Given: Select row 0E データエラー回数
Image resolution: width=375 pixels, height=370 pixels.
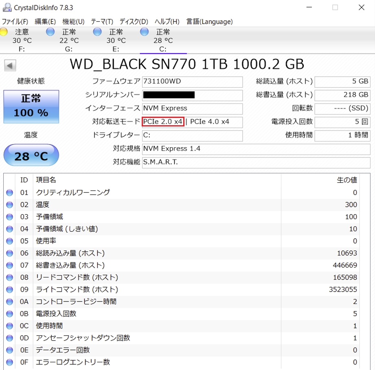Looking at the screenshot, I should (x=182, y=350).
